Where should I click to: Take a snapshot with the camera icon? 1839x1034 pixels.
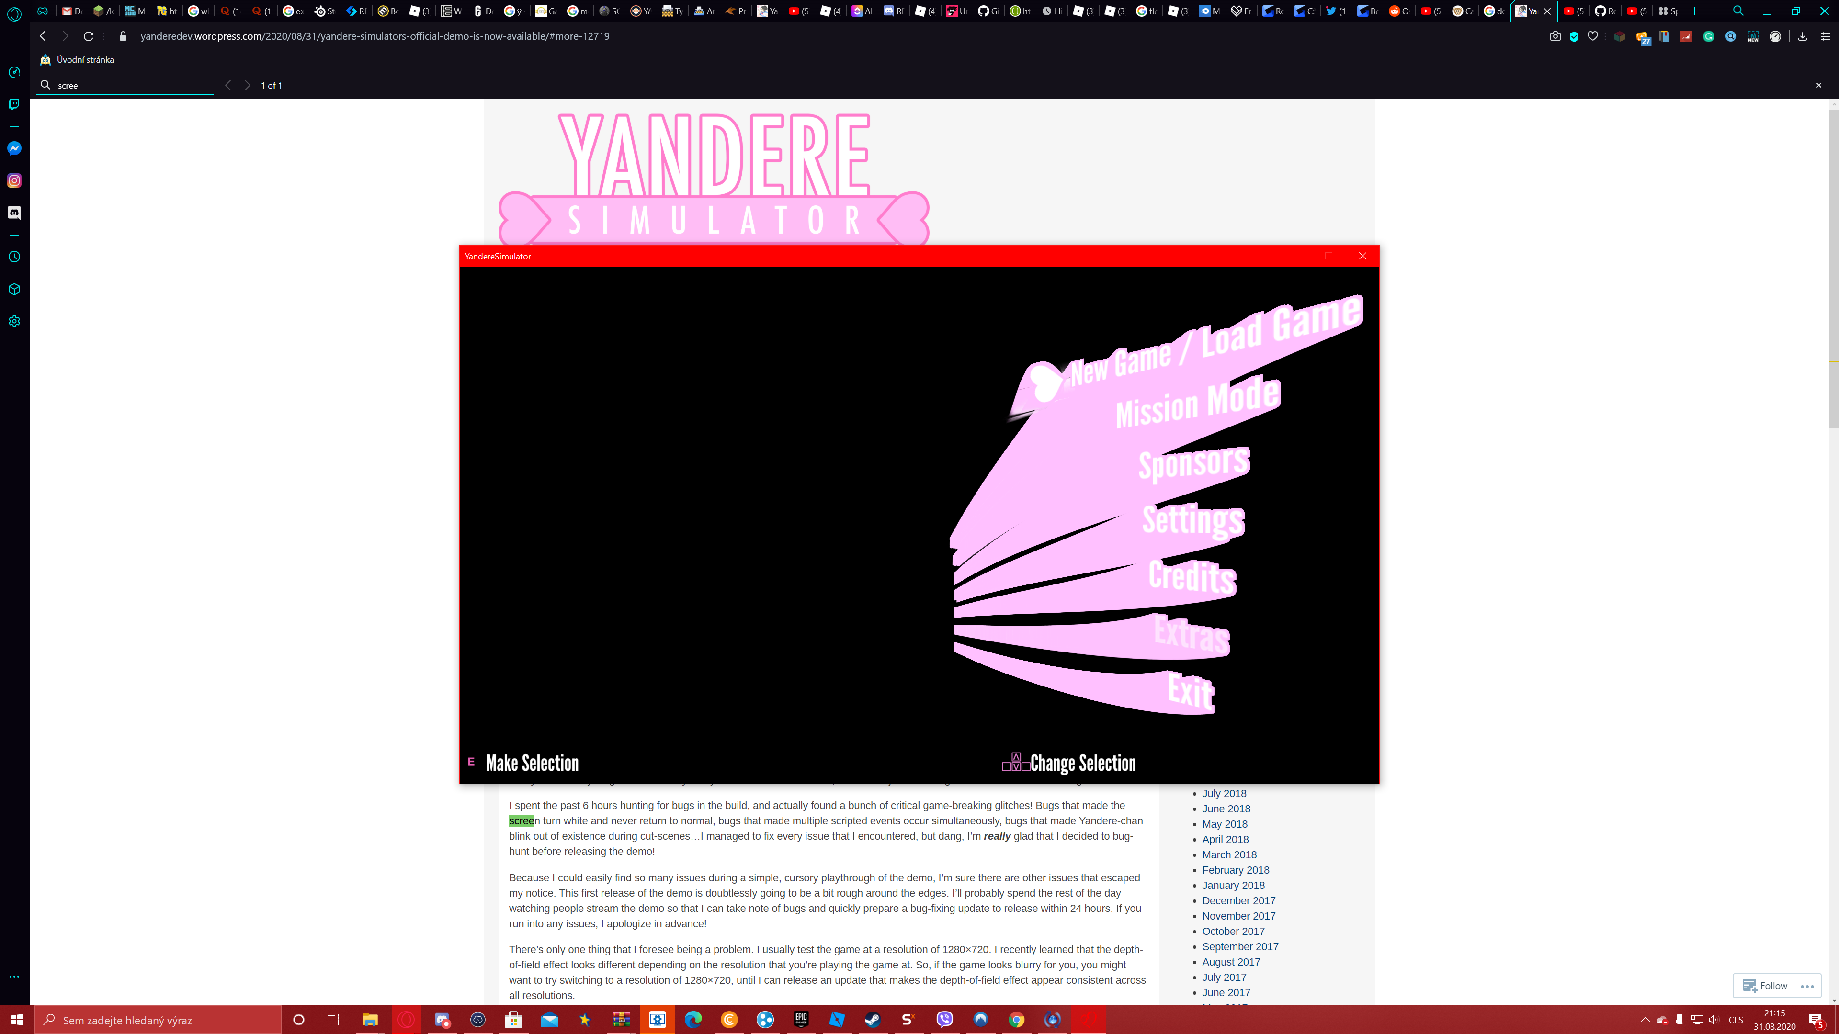tap(1555, 36)
